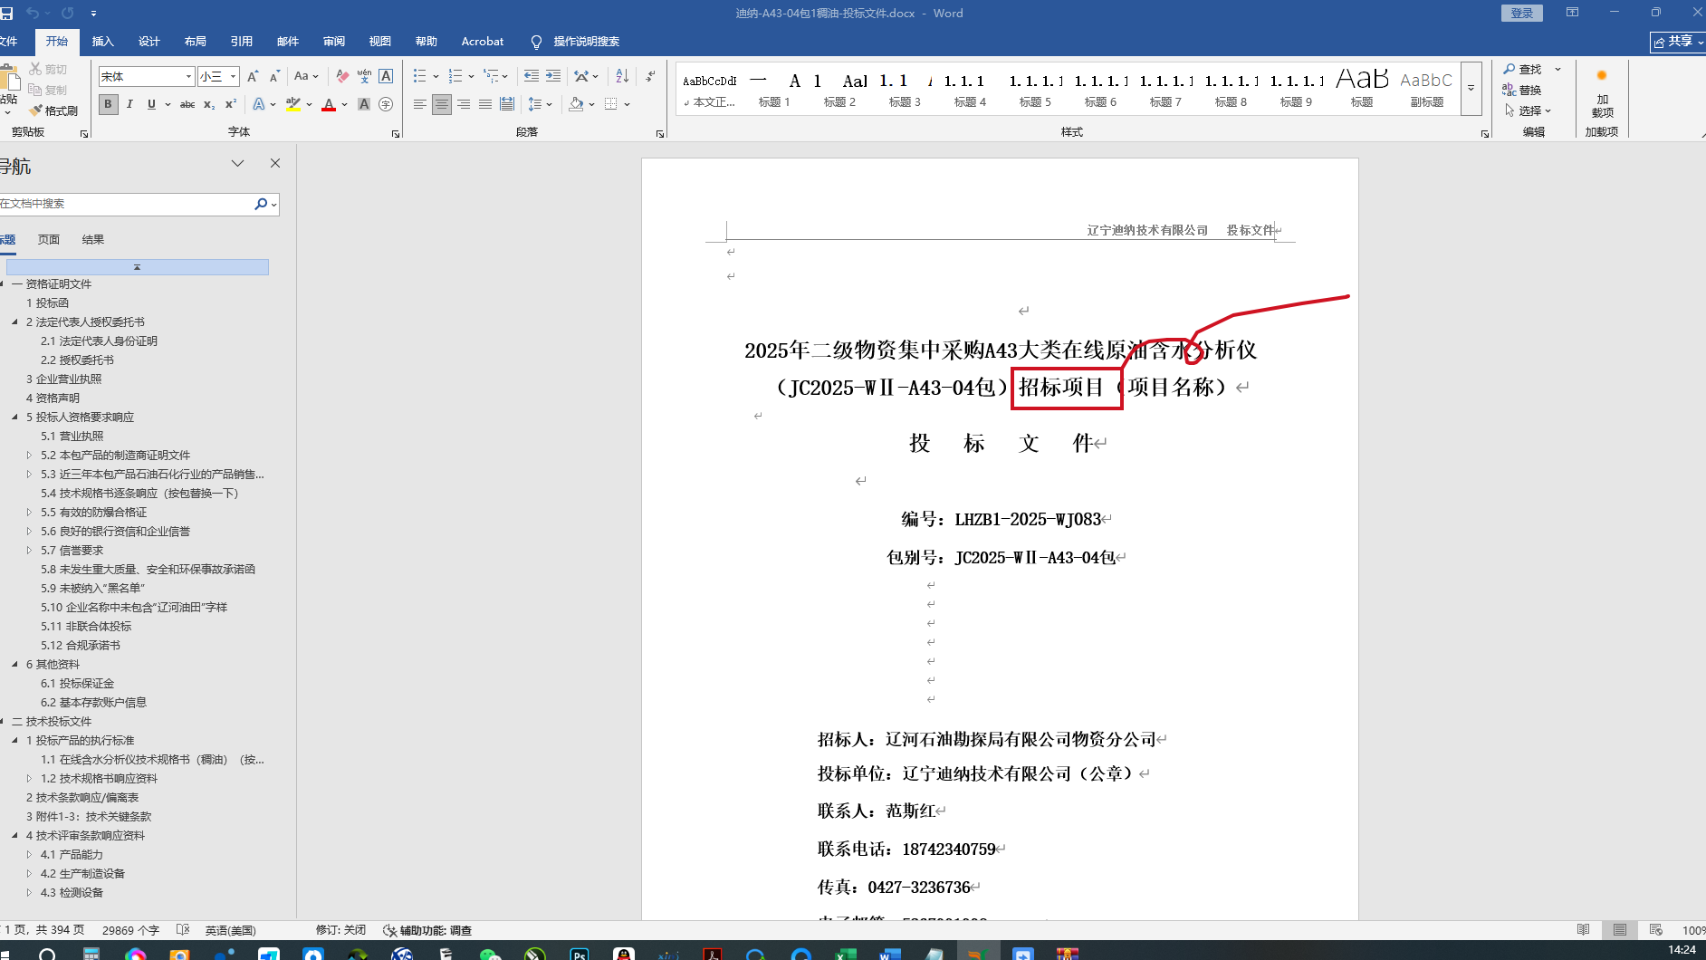Open the 引用 ribbon tab
The width and height of the screenshot is (1706, 960).
tap(242, 42)
